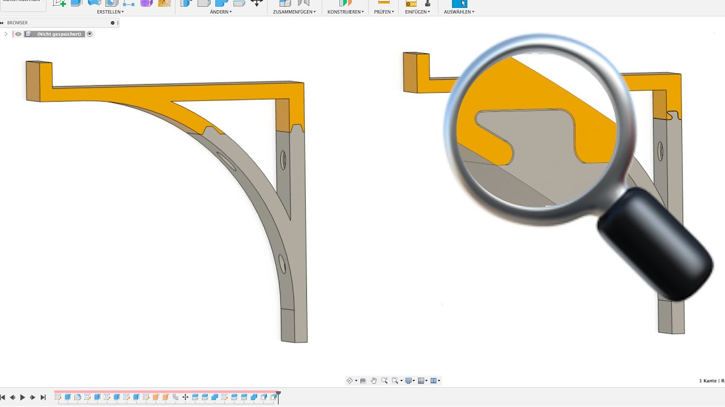Open the ZUSAMMENFÜGEN menu
725x407 pixels.
click(295, 12)
